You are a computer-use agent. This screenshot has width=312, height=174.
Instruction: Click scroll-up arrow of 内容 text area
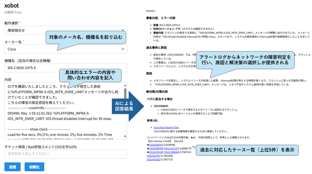[125, 85]
